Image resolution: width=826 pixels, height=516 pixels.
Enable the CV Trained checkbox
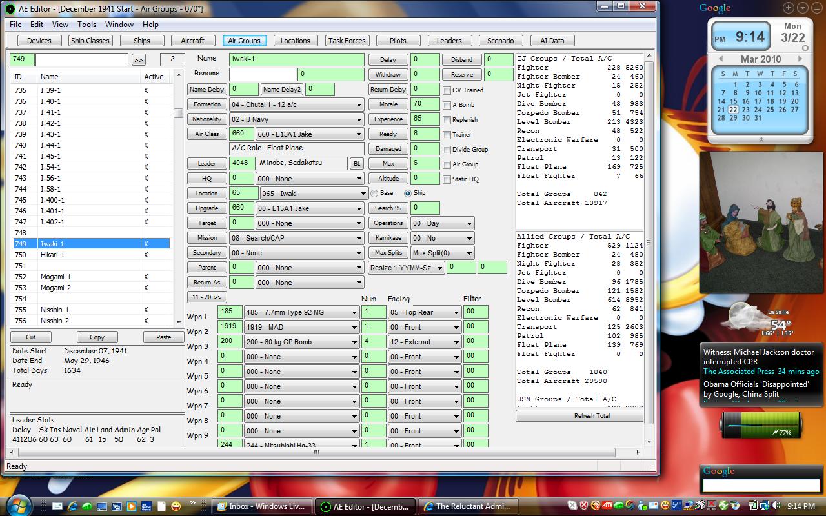coord(447,90)
